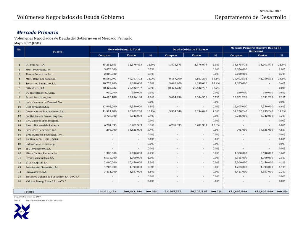
Task: Select the 'Mercado Primario' heading
Action: tap(38, 33)
